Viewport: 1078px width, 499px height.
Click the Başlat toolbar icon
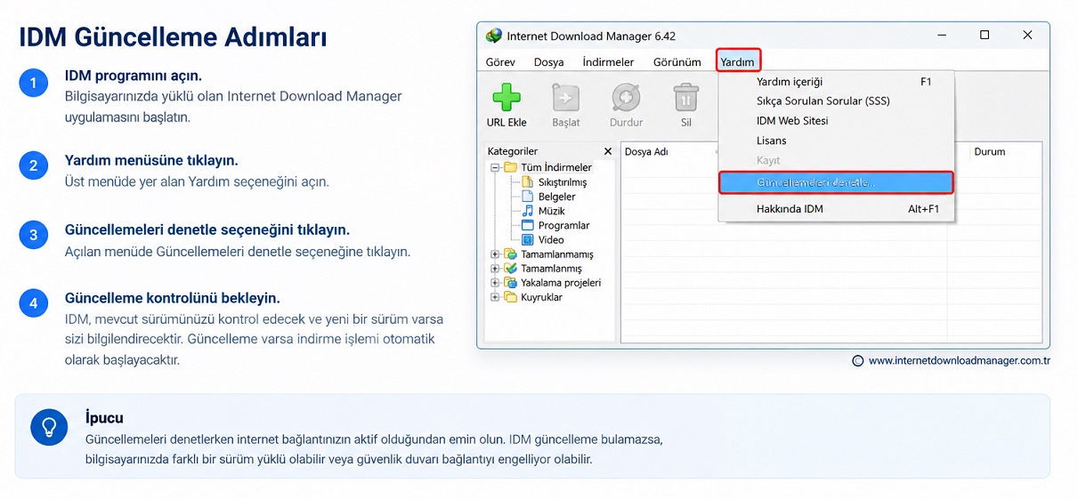pyautogui.click(x=565, y=97)
